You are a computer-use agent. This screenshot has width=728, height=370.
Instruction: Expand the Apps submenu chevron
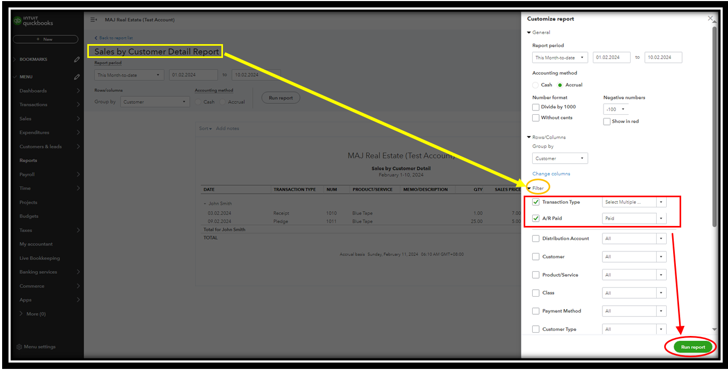(78, 300)
